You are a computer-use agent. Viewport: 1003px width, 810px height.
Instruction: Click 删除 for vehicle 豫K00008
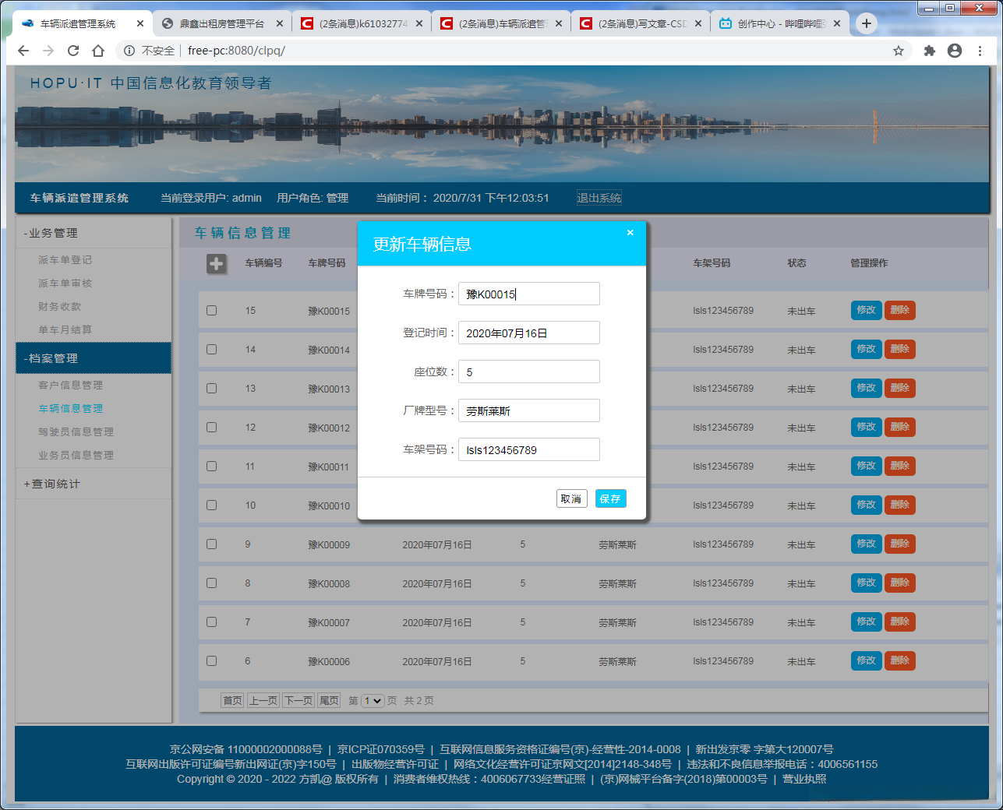click(899, 583)
